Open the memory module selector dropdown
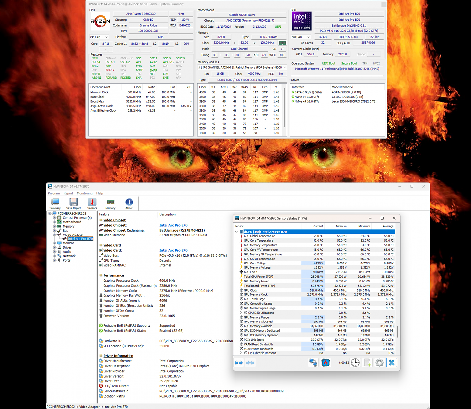The image size is (471, 409). [242, 68]
